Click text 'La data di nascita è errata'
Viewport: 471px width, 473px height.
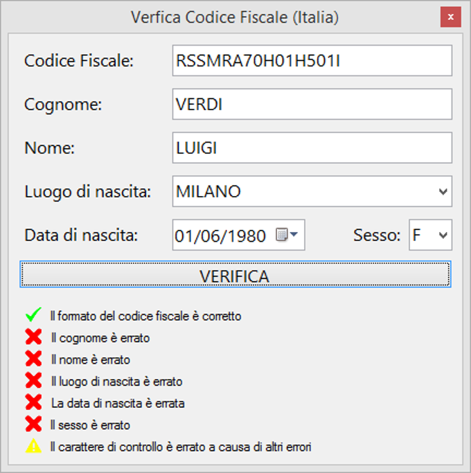click(x=118, y=403)
